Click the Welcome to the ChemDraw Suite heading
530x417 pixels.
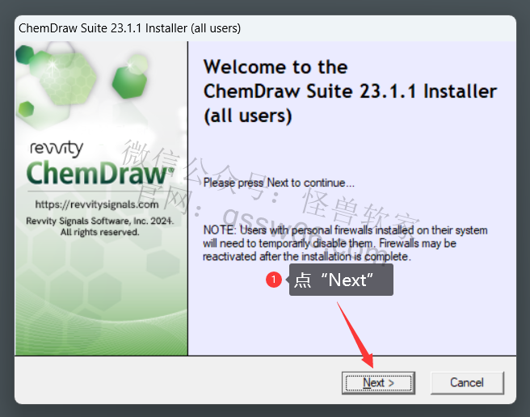(350, 91)
